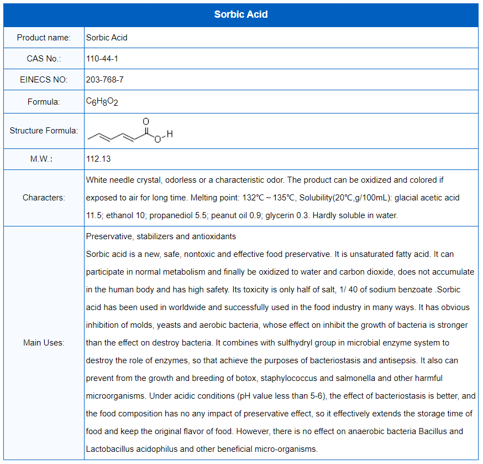
Task: Click the 'M.W.:' label cell
Action: point(44,159)
